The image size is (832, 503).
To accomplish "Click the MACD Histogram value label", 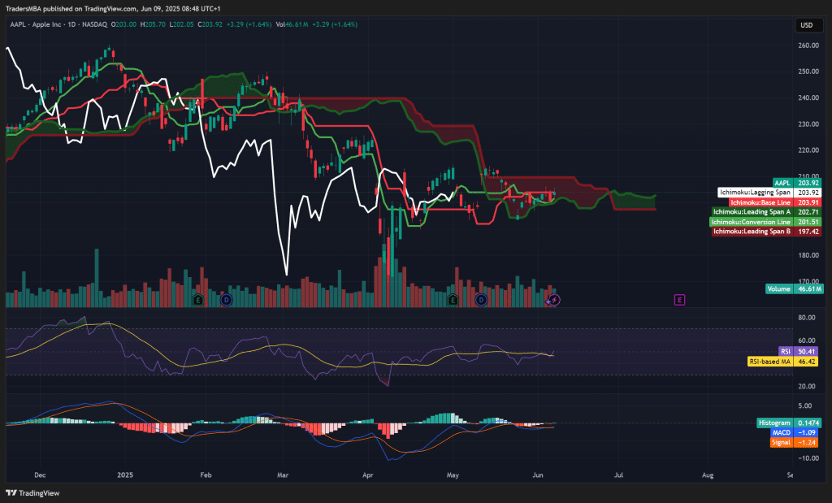I will [x=774, y=423].
